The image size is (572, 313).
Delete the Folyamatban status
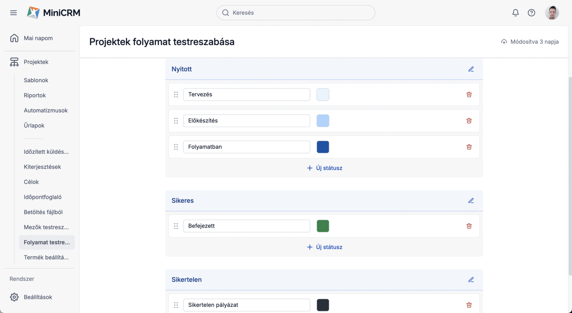pyautogui.click(x=469, y=147)
